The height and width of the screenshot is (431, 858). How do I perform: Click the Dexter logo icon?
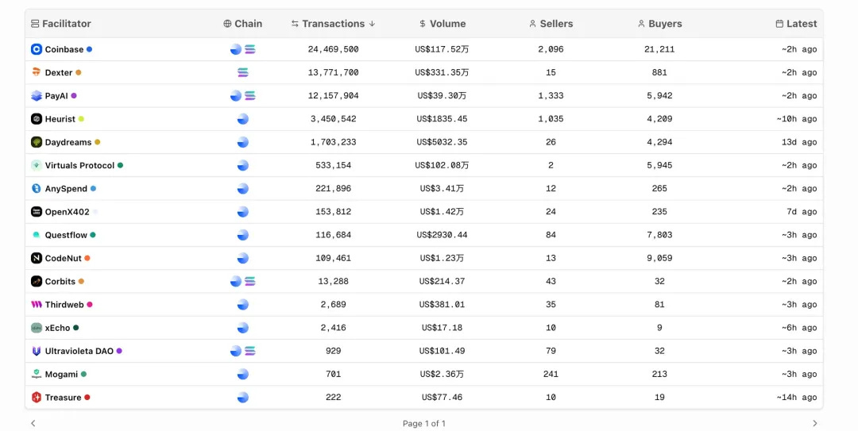point(36,72)
